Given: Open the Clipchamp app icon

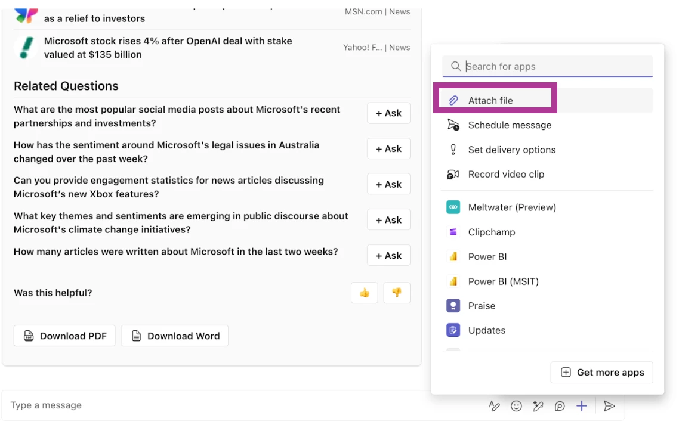Looking at the screenshot, I should coord(453,232).
